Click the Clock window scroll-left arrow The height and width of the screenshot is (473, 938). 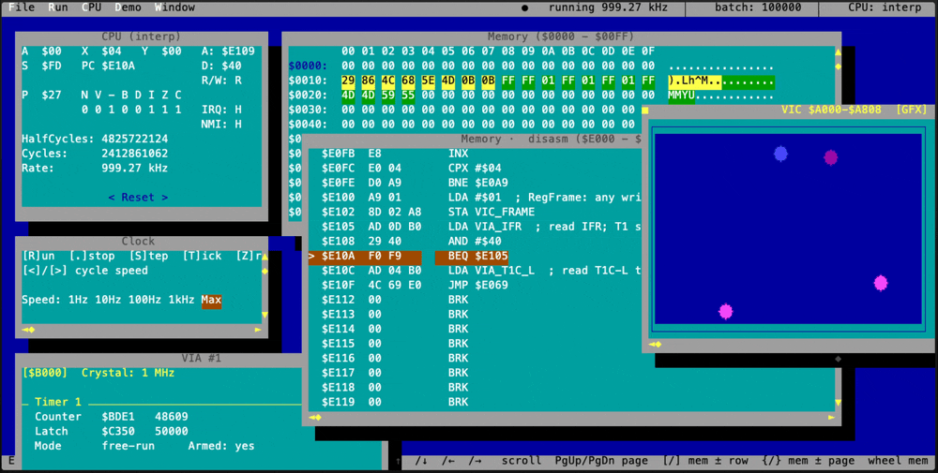coord(25,329)
